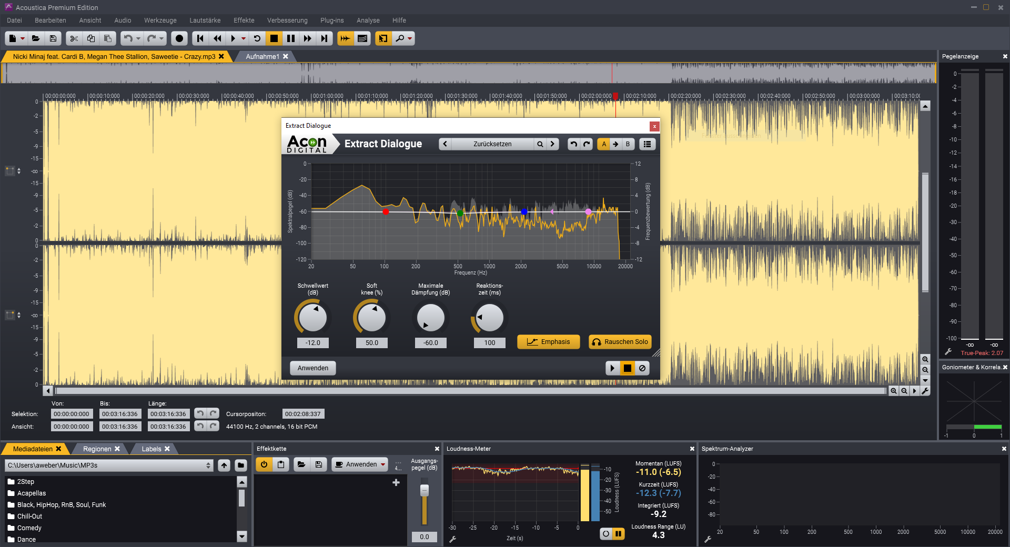
Task: Open the new file dropdown arrow
Action: click(x=23, y=38)
